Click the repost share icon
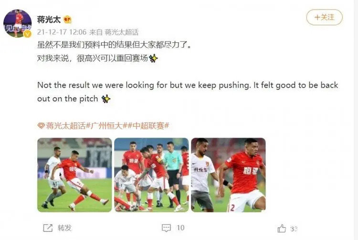The image size is (358, 240). point(48,228)
